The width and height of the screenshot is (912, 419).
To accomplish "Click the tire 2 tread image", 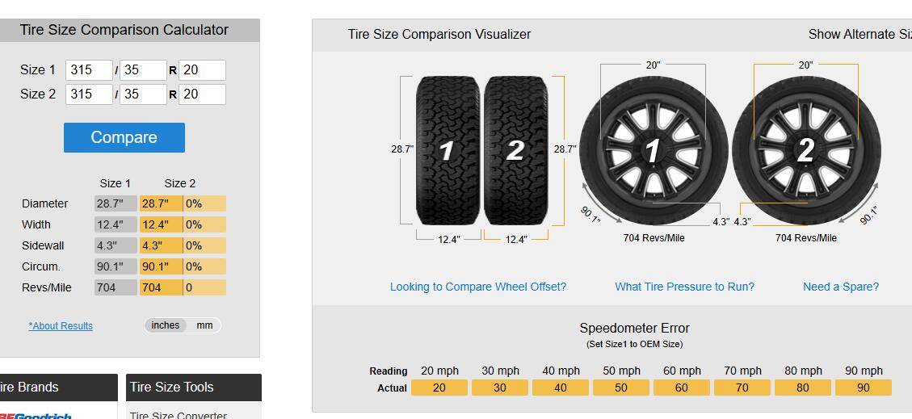I will (x=516, y=150).
